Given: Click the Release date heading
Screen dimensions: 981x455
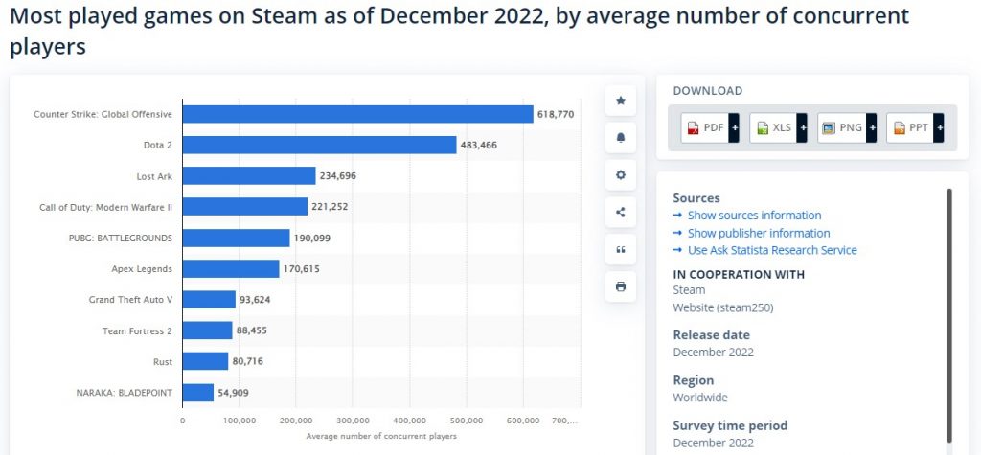Looking at the screenshot, I should [x=712, y=335].
